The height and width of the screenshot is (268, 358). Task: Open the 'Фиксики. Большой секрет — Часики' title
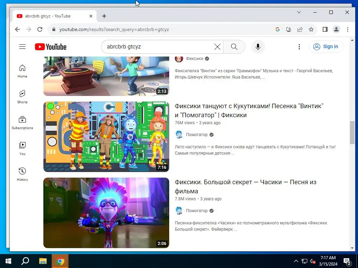[x=245, y=187]
